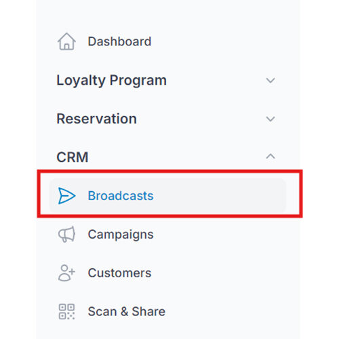This screenshot has height=339, width=339.
Task: Select the Reservation heading text
Action: click(x=96, y=119)
